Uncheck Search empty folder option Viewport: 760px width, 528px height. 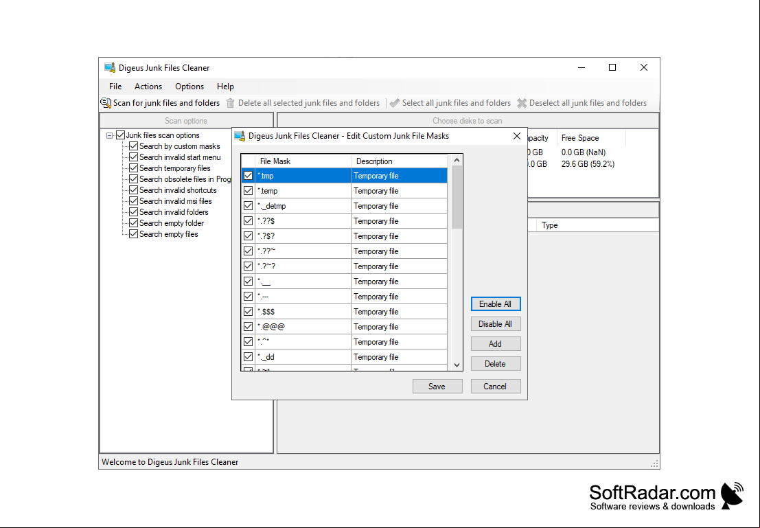[134, 223]
